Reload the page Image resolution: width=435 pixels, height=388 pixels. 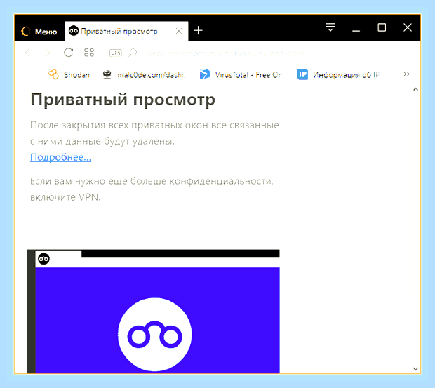[x=68, y=53]
